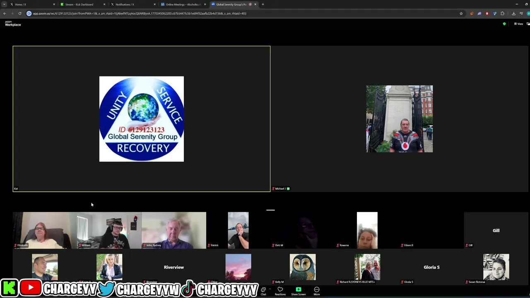Viewport: 530px width, 298px height.
Task: Select Kelly M's owl avatar tile
Action: tap(303, 267)
